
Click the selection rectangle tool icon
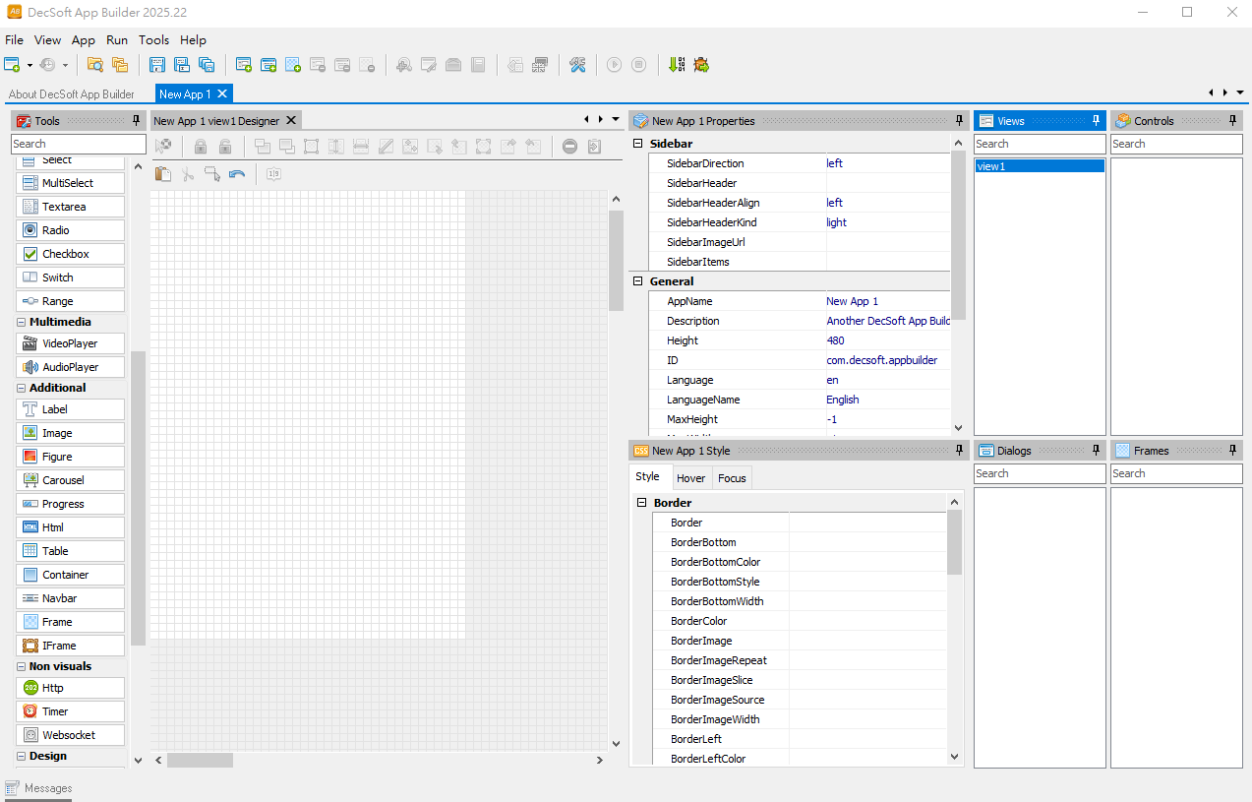coord(212,174)
